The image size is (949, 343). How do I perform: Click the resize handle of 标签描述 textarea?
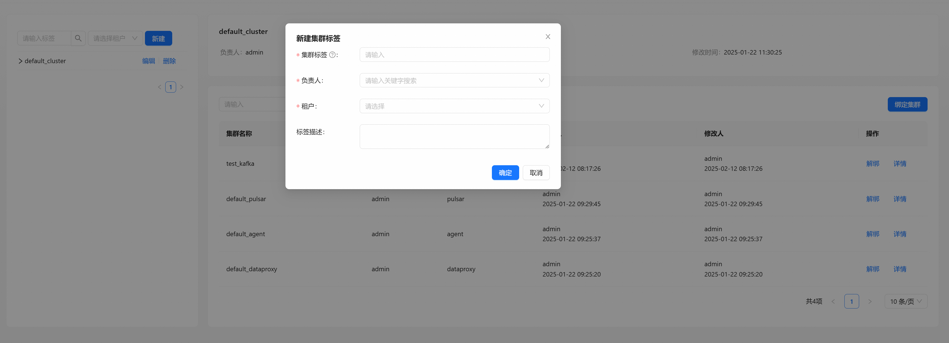pos(547,146)
